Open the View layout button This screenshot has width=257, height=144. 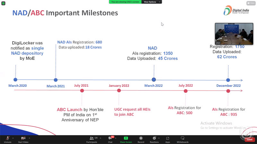(251, 3)
